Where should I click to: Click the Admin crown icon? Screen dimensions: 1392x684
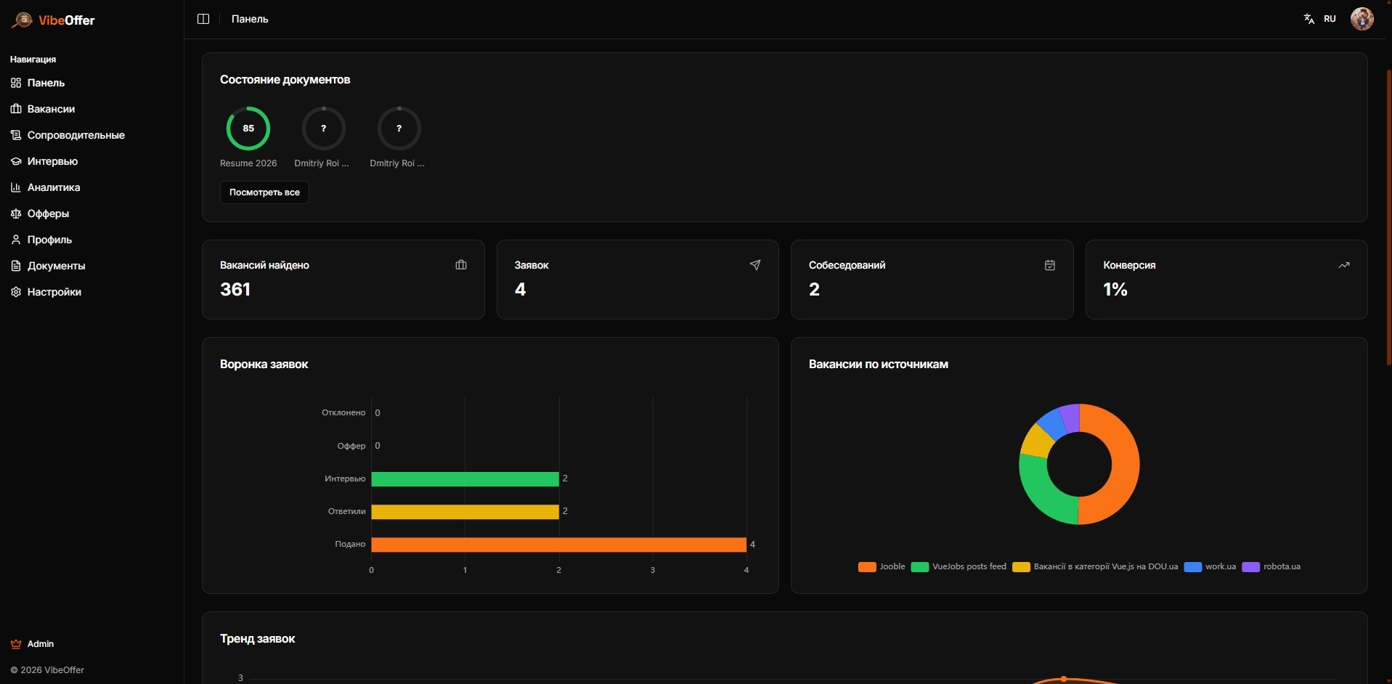point(16,644)
